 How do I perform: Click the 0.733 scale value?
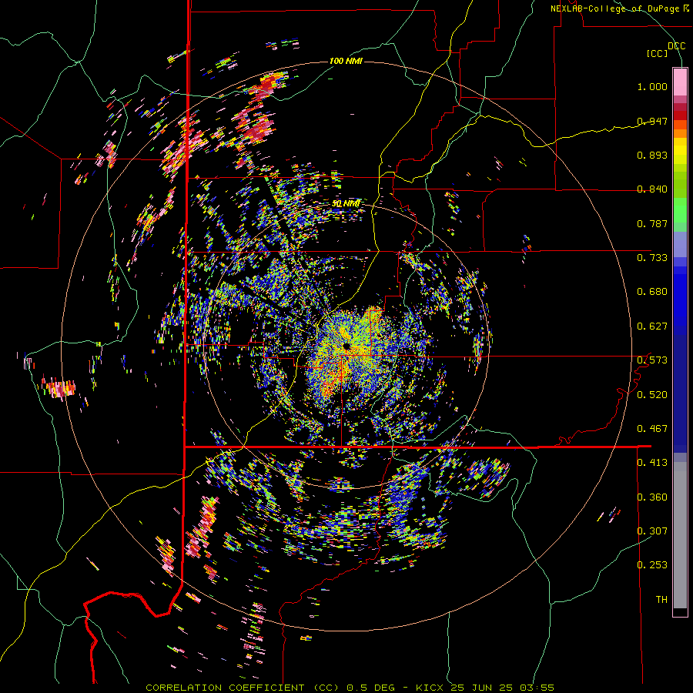click(x=652, y=258)
